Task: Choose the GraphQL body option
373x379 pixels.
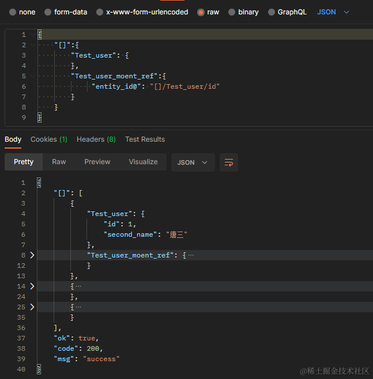Action: click(x=272, y=12)
